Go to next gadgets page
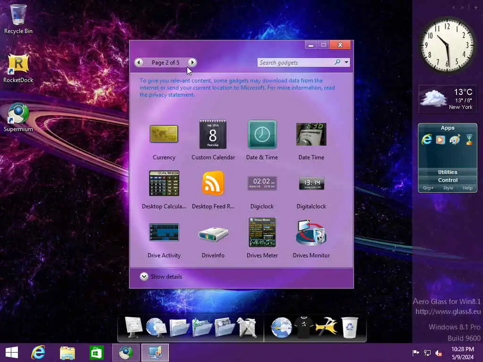 (192, 63)
